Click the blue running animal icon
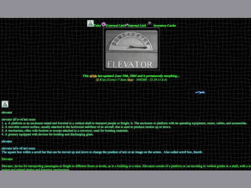Image resolution: width=251 pixels, height=188 pixels. pos(200,92)
